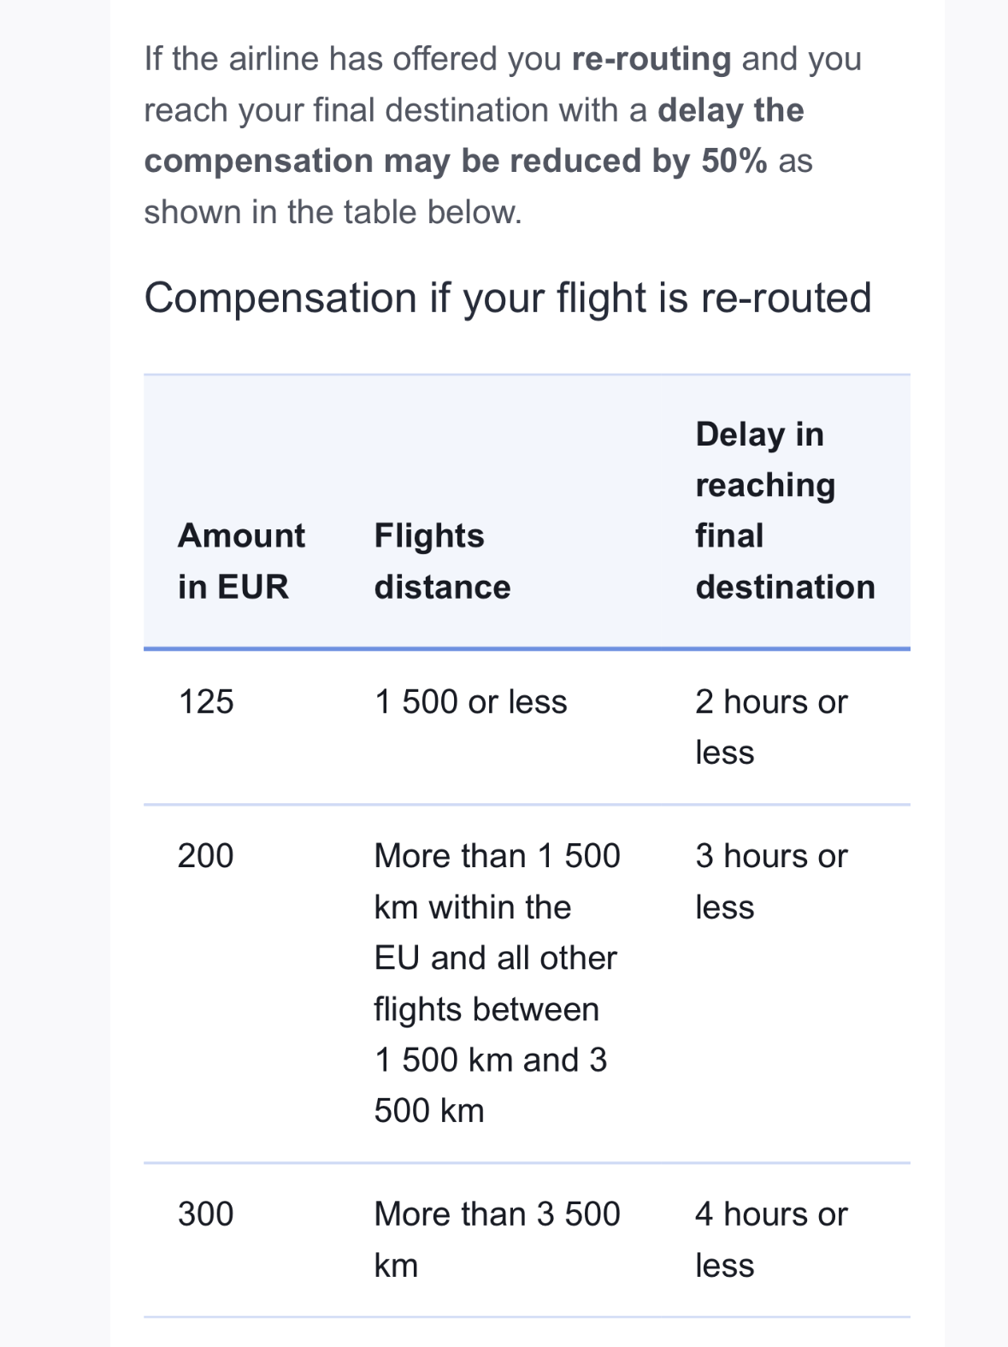Click the bold 'delay the' text
Screen dimensions: 1008x1347
(x=730, y=110)
